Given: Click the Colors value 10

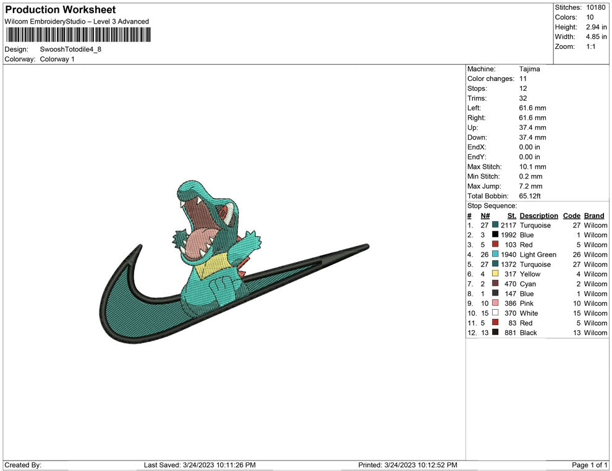Looking at the screenshot, I should click(x=590, y=17).
